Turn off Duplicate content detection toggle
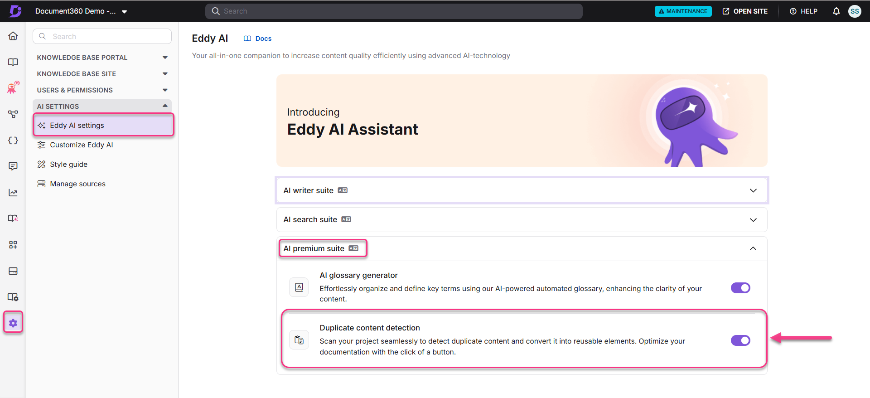Viewport: 870px width, 398px height. 740,340
